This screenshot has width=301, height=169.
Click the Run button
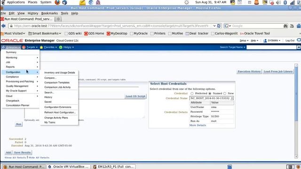19,124
